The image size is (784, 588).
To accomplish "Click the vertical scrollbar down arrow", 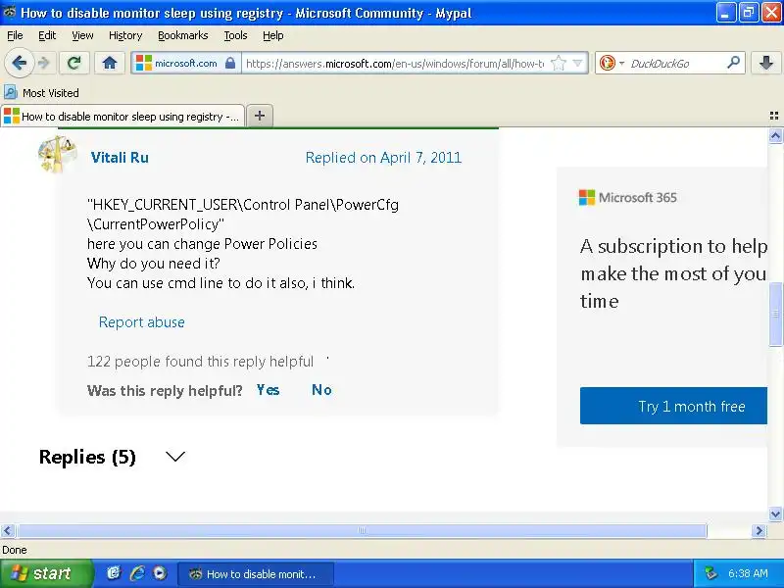I will click(x=775, y=514).
